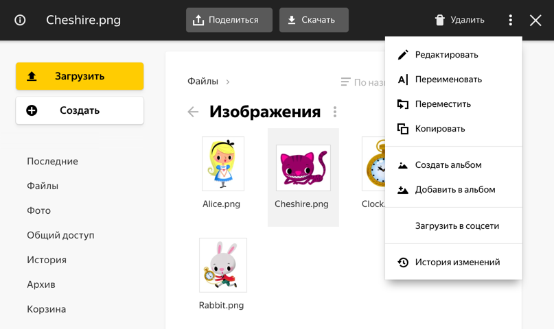Click the Удалить trash button
The height and width of the screenshot is (329, 554).
(x=459, y=20)
